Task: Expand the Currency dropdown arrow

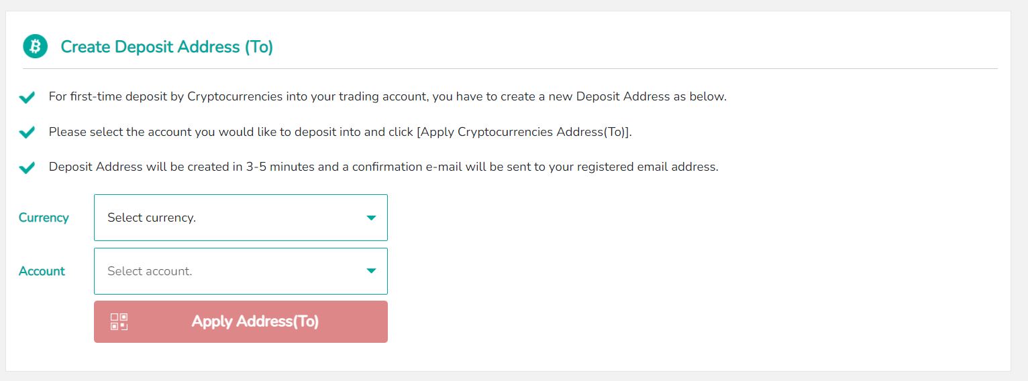Action: (371, 218)
